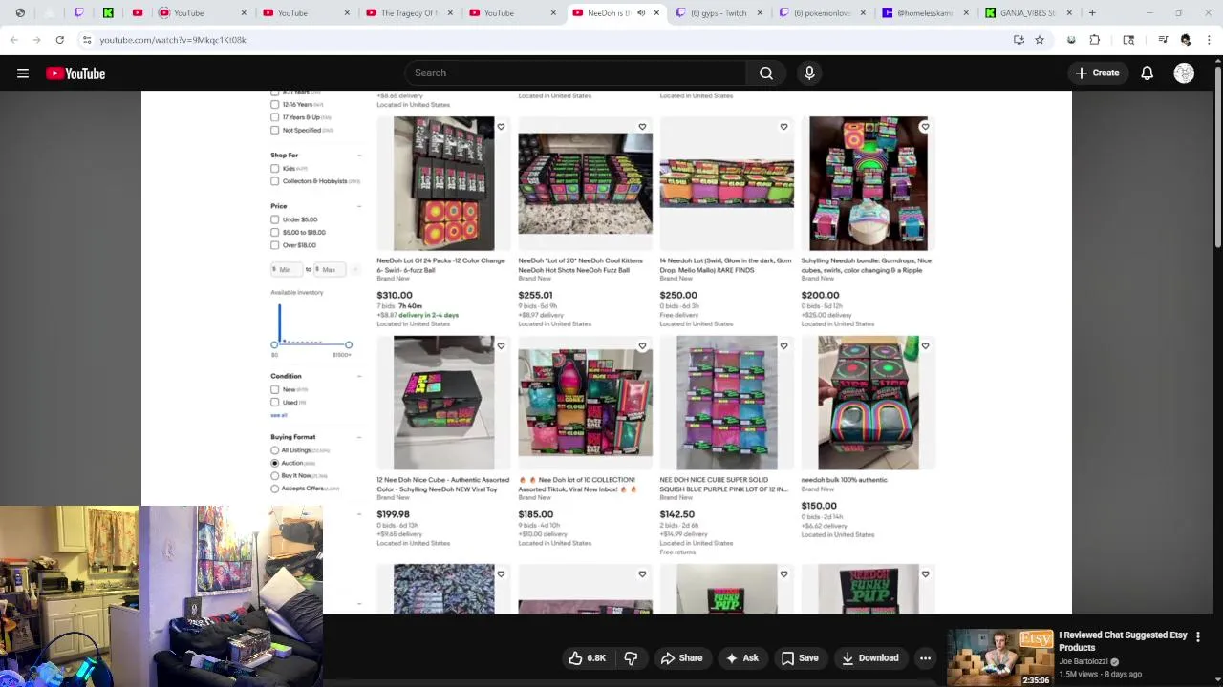Open the YouTube guide hamburger menu
The height and width of the screenshot is (687, 1223).
(23, 73)
